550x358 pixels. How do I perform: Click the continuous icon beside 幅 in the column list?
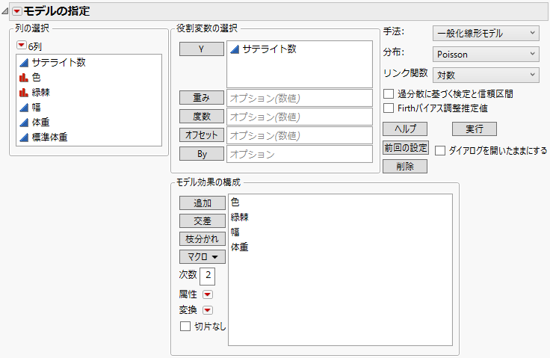tap(24, 108)
